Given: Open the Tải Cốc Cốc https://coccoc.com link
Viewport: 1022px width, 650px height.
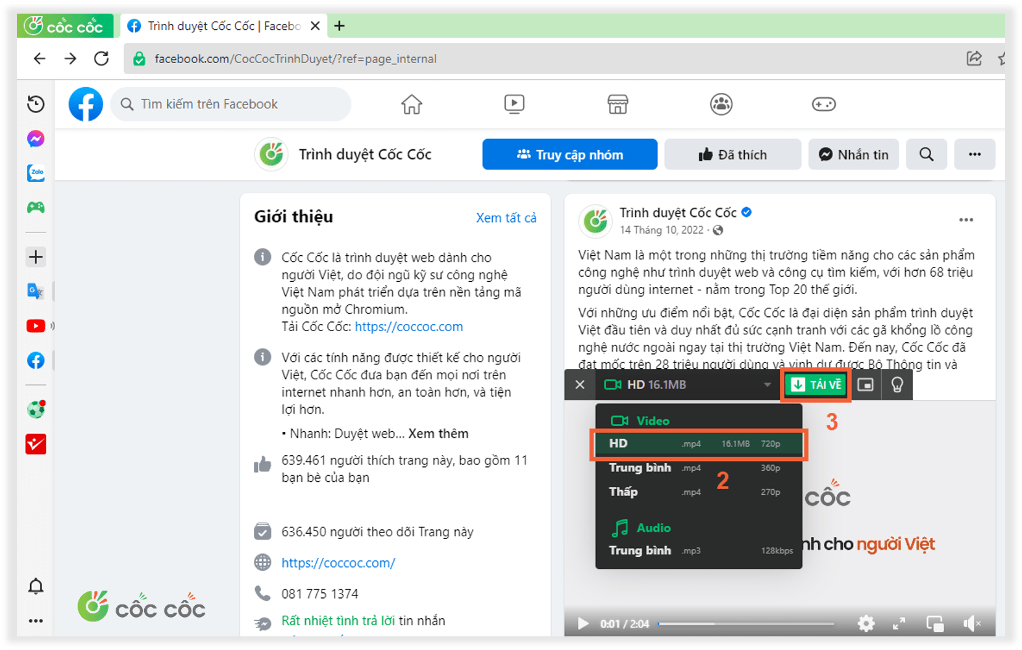Looking at the screenshot, I should 409,327.
